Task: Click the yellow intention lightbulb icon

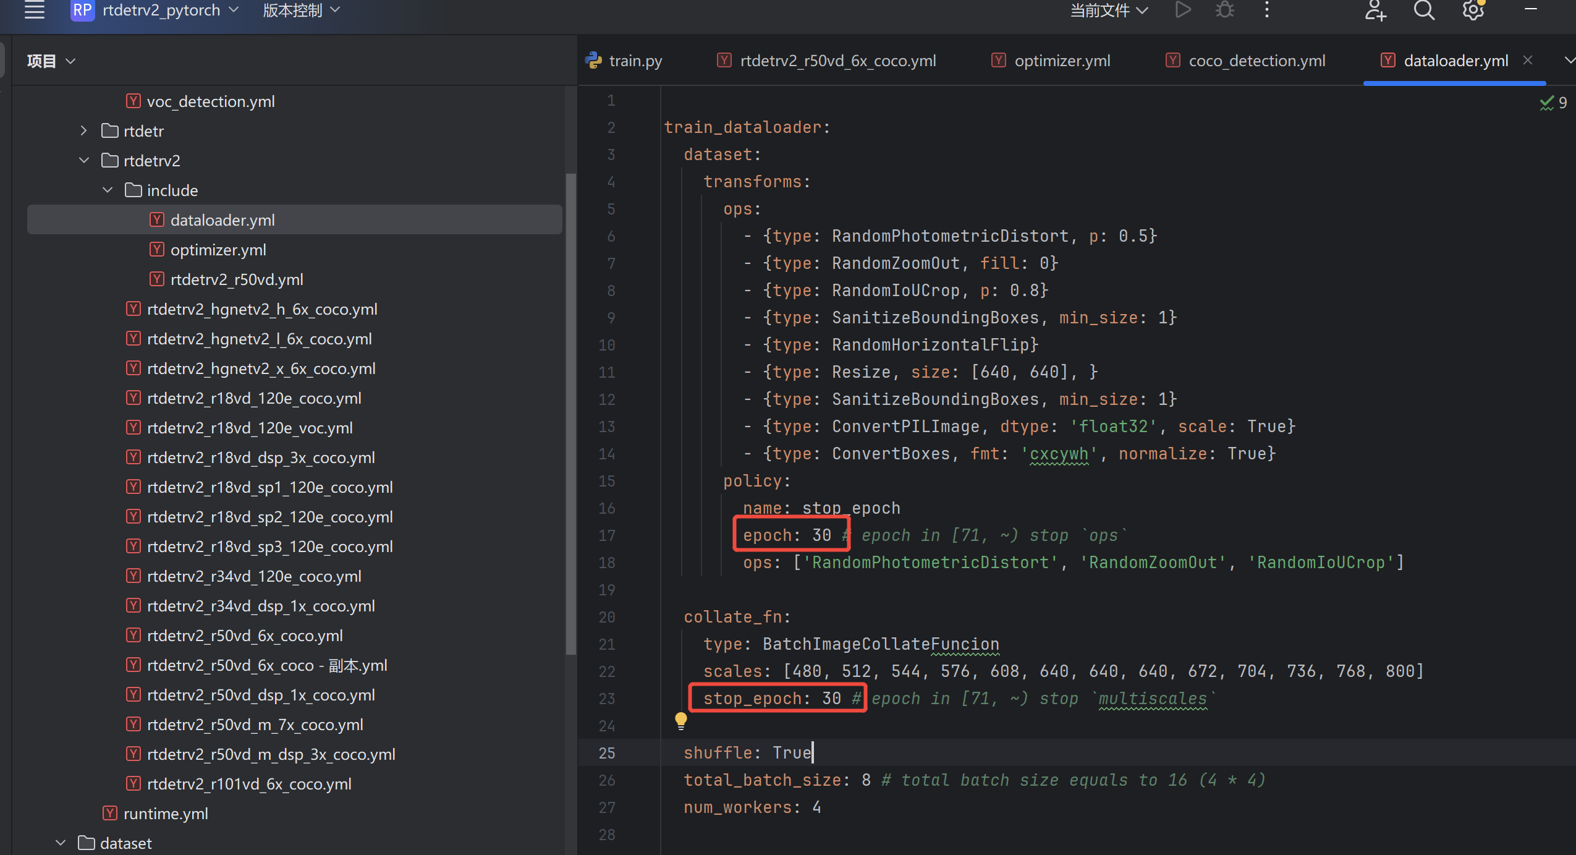Action: (x=680, y=720)
